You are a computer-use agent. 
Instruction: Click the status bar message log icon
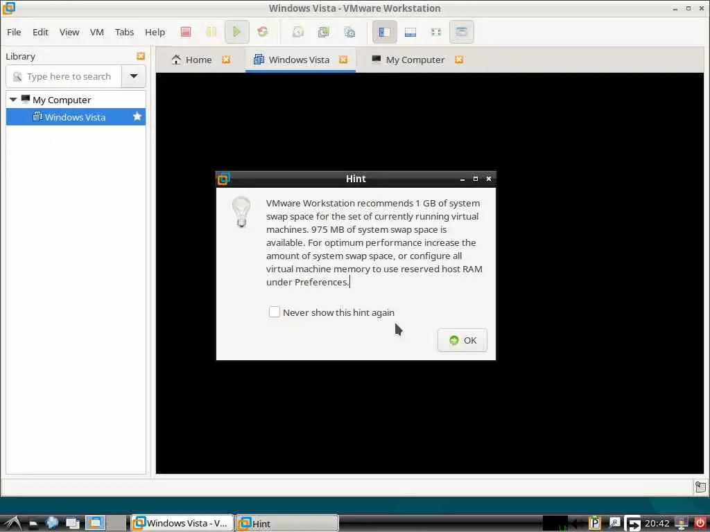click(x=700, y=487)
